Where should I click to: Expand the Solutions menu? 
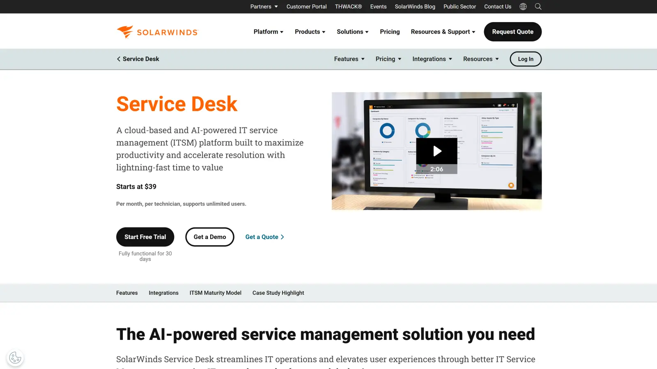pos(353,32)
